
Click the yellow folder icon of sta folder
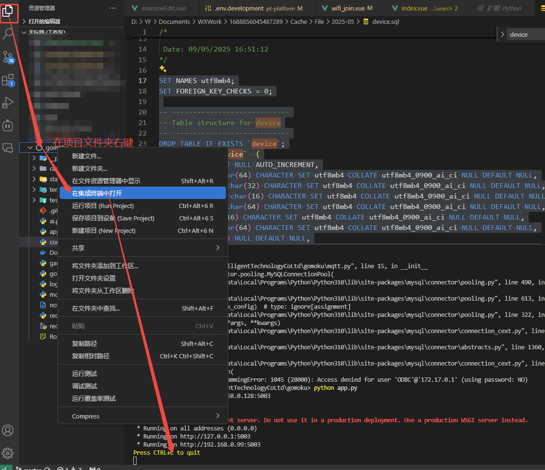click(43, 179)
